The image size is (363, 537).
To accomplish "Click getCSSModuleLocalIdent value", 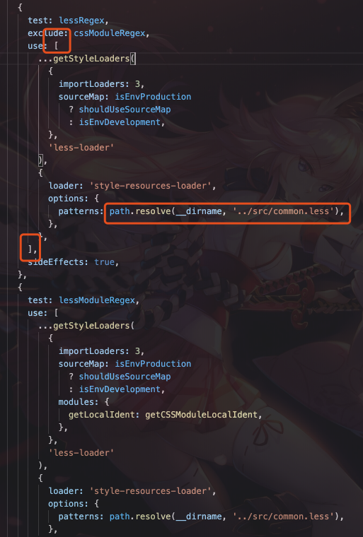I will click(202, 415).
